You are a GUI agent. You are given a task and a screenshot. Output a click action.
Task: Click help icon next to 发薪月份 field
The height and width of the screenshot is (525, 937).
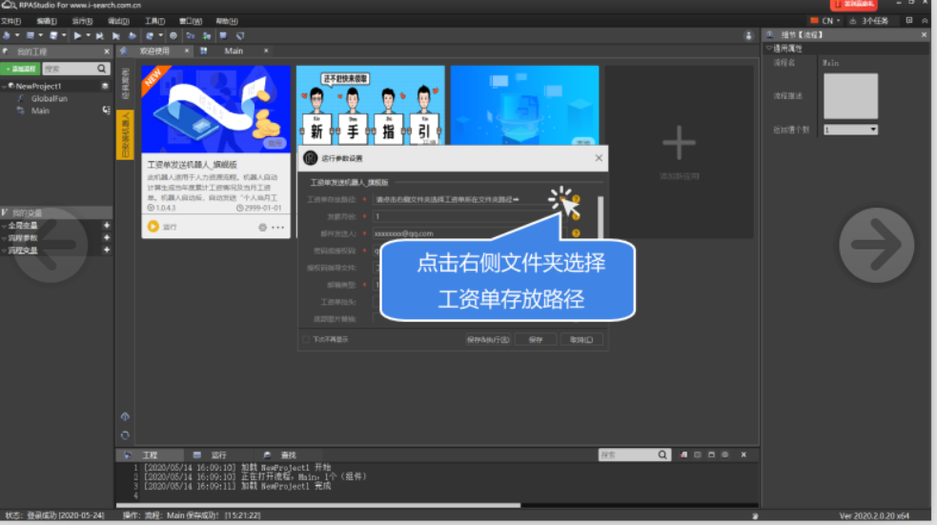pos(576,216)
